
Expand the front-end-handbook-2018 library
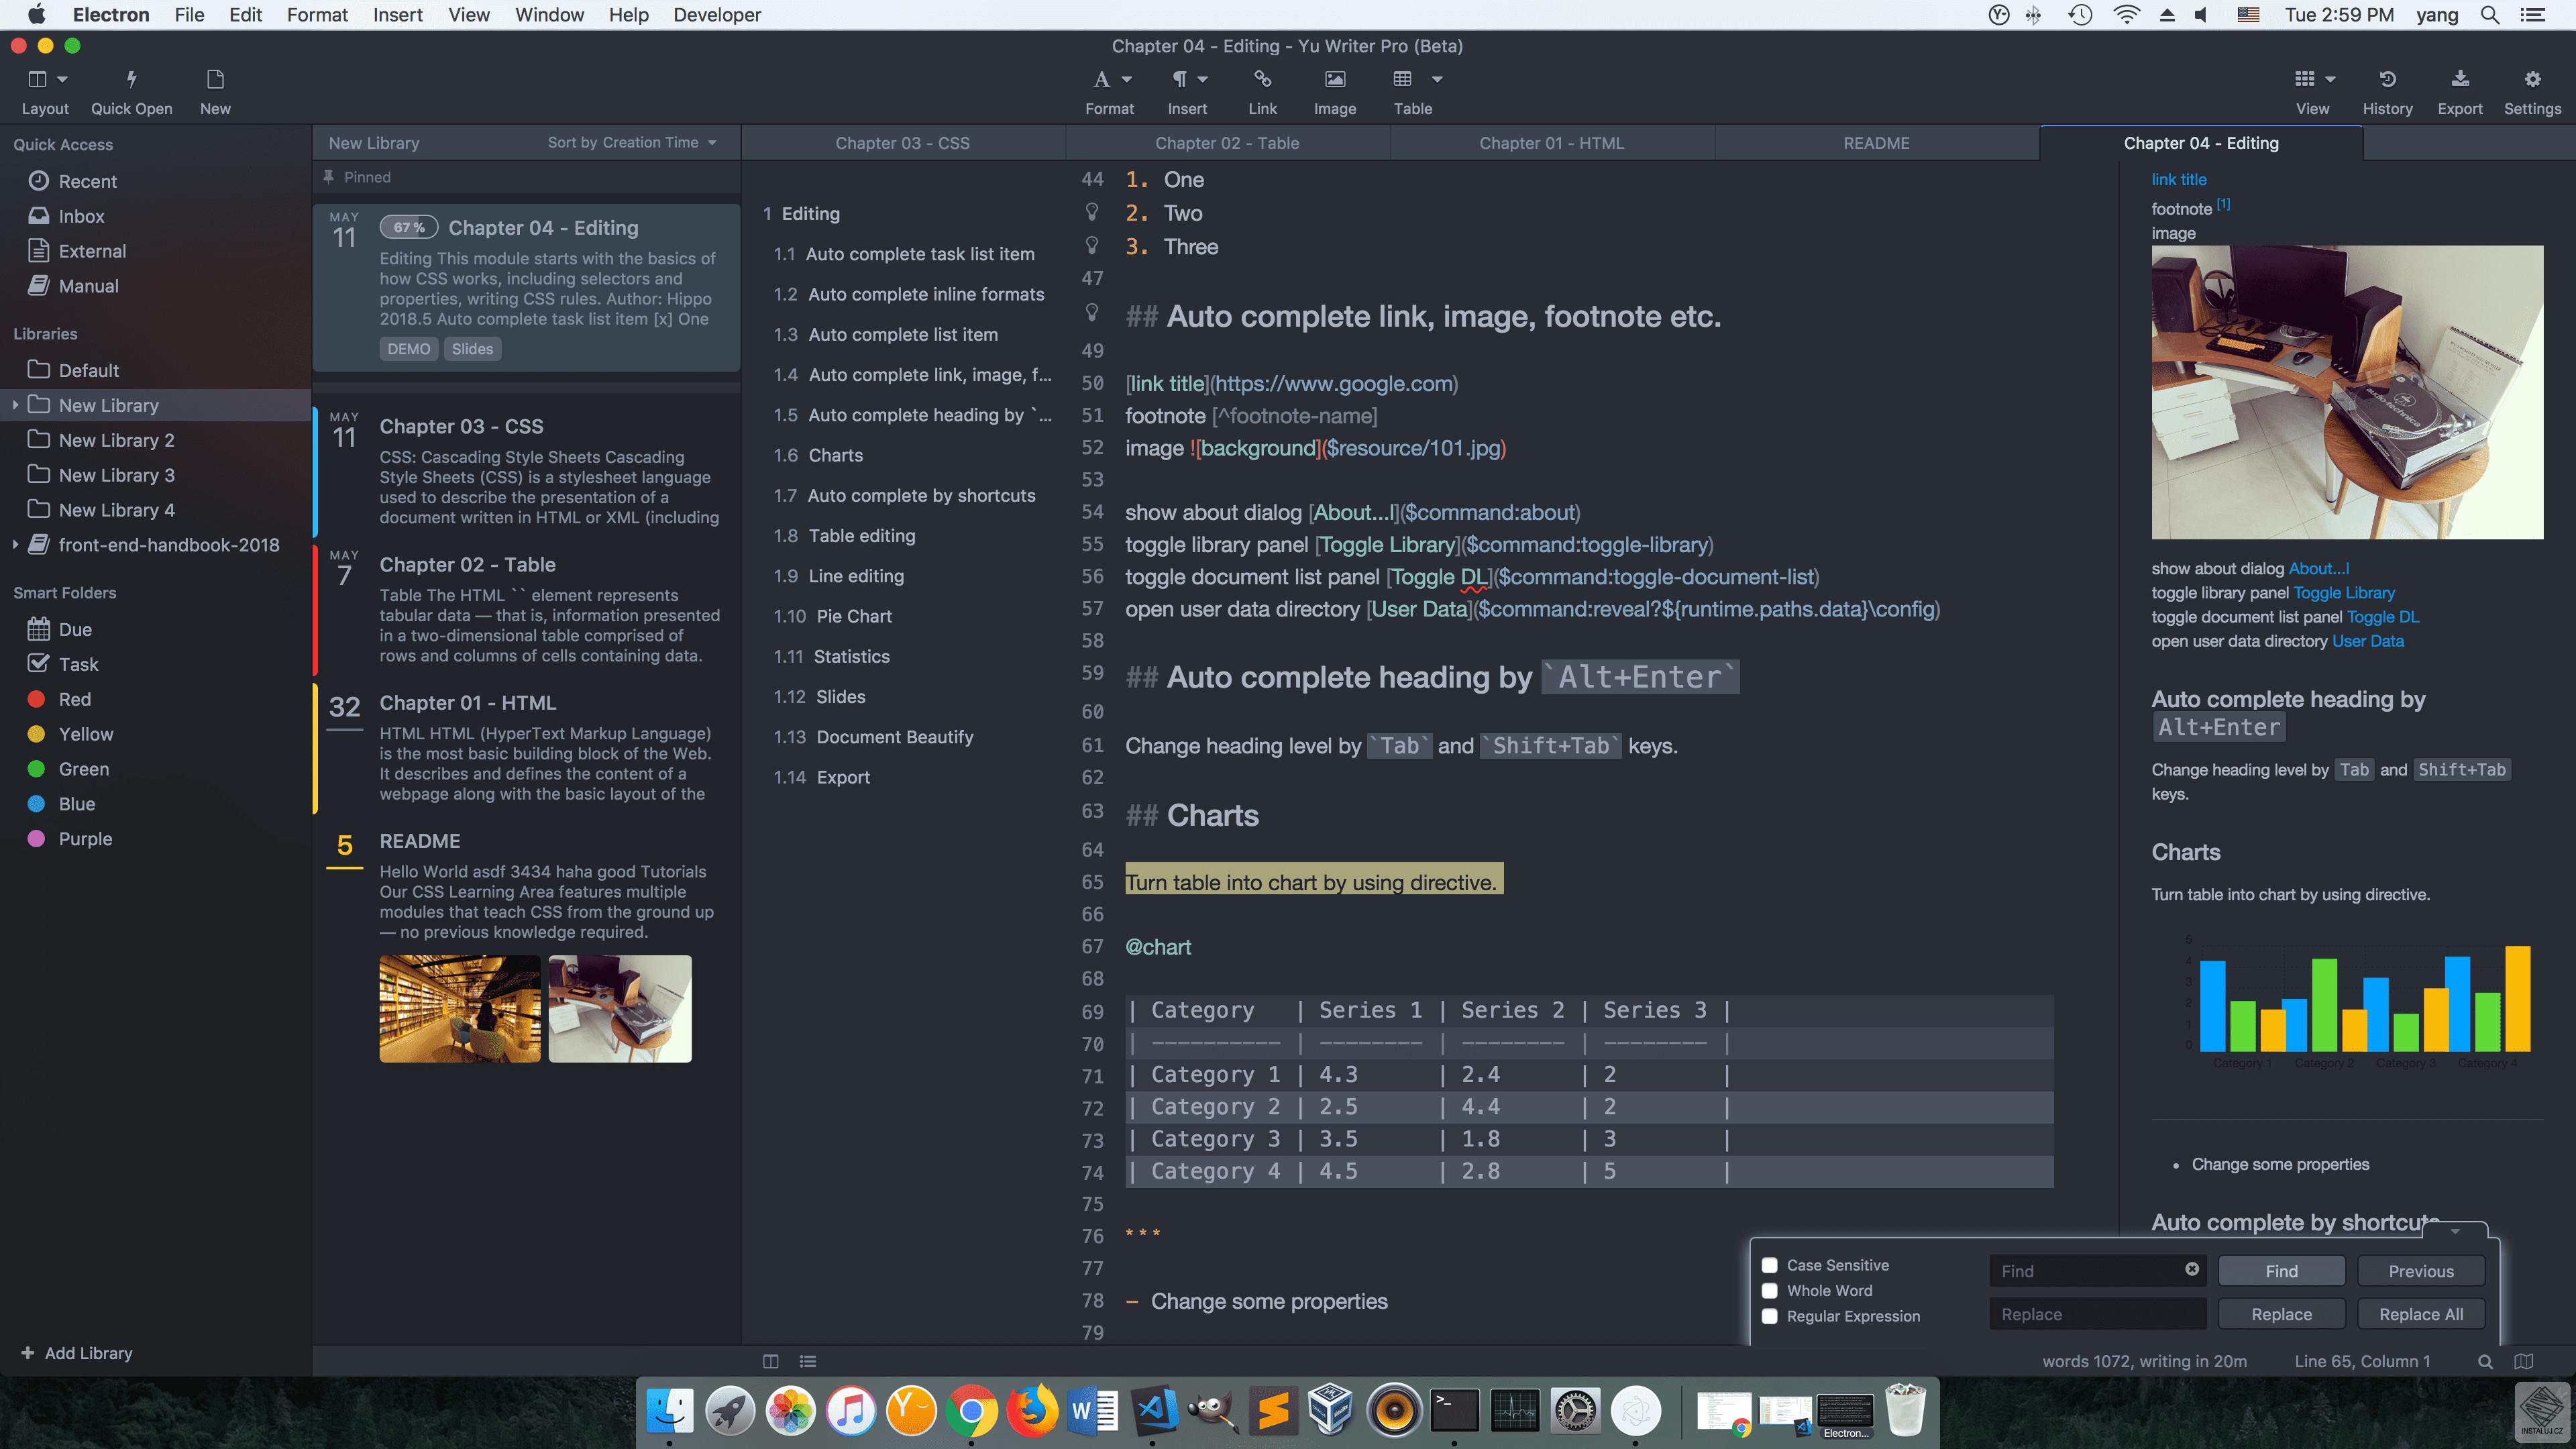click(x=15, y=544)
